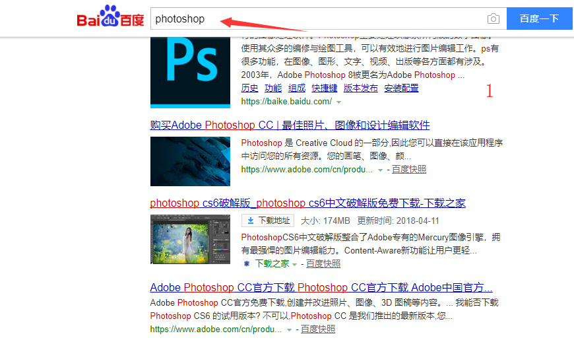Click the 下载之家 site icon
The image size is (574, 344).
click(246, 263)
